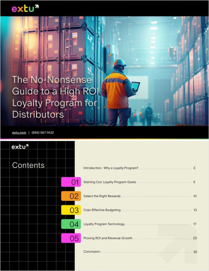Open Loyalty Program Technology section
The image size is (209, 271).
tap(104, 224)
